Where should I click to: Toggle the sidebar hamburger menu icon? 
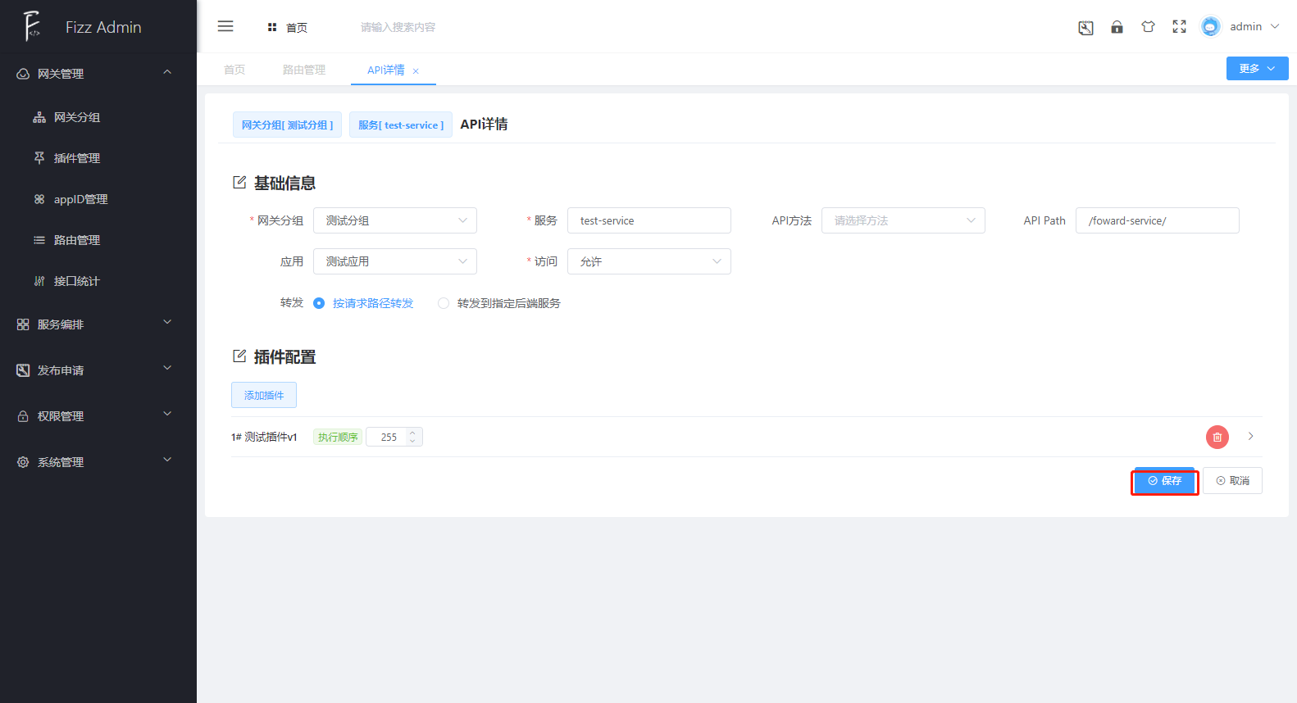225,26
